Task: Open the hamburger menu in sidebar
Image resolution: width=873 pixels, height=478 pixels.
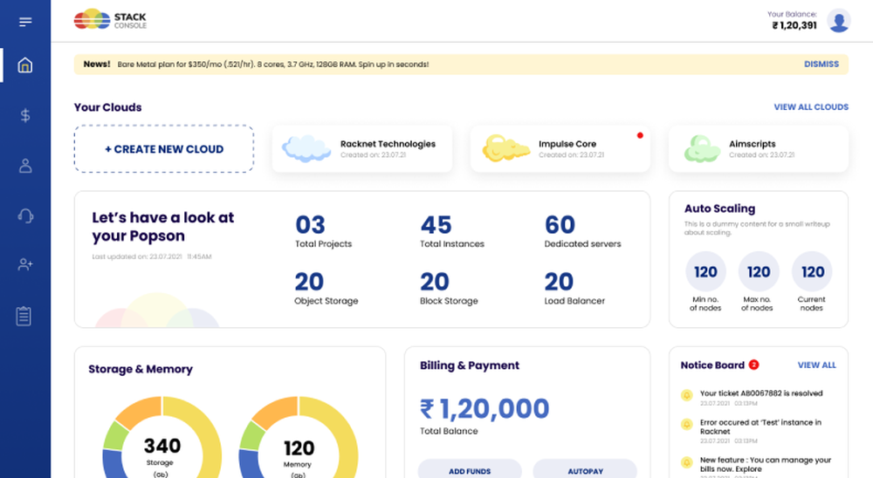Action: click(x=25, y=22)
